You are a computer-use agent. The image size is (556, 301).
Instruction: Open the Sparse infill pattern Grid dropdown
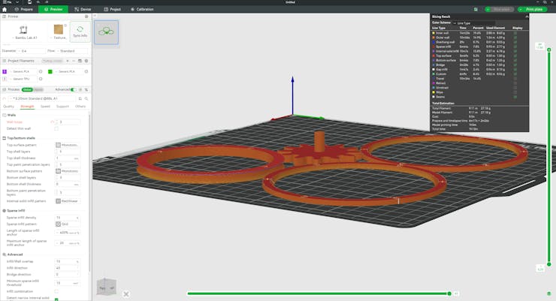[68, 224]
